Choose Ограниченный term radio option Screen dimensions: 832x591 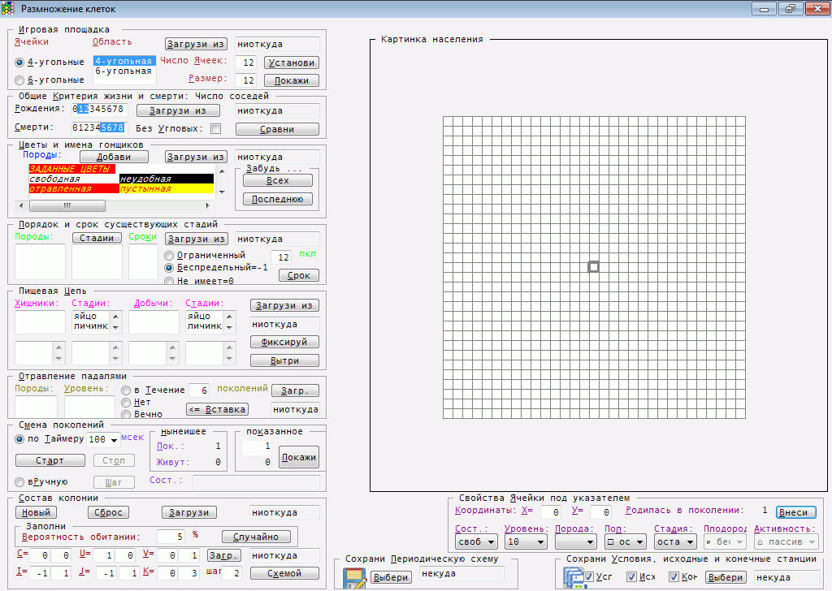click(169, 256)
